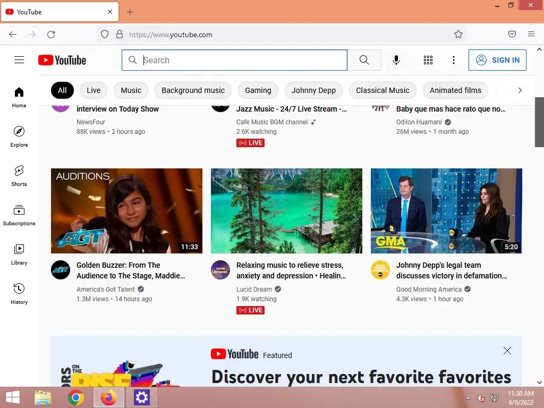Open Cafe Music BGM channel name
The image size is (544, 408).
[272, 122]
